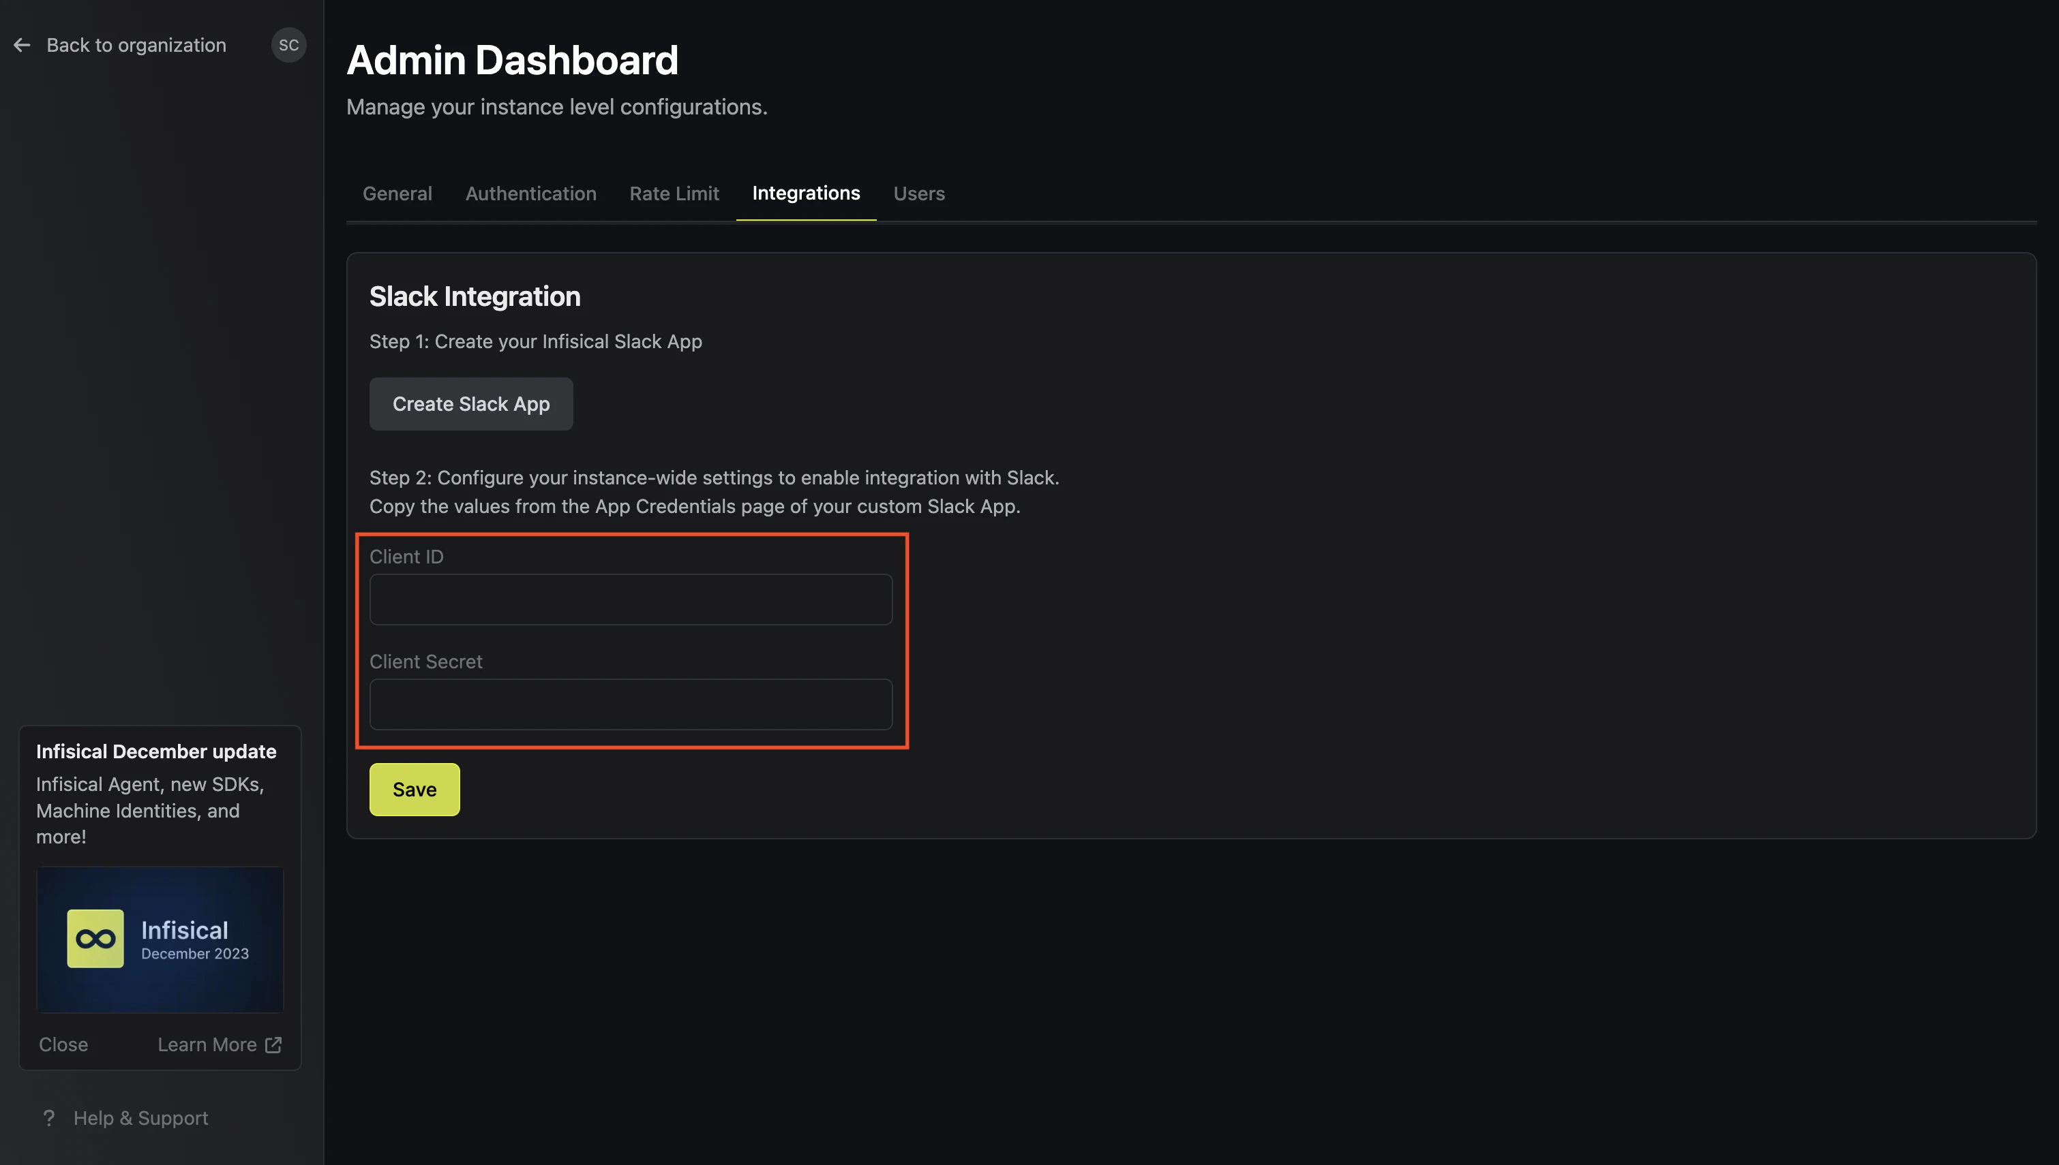
Task: Switch to the General tab
Action: [x=397, y=193]
